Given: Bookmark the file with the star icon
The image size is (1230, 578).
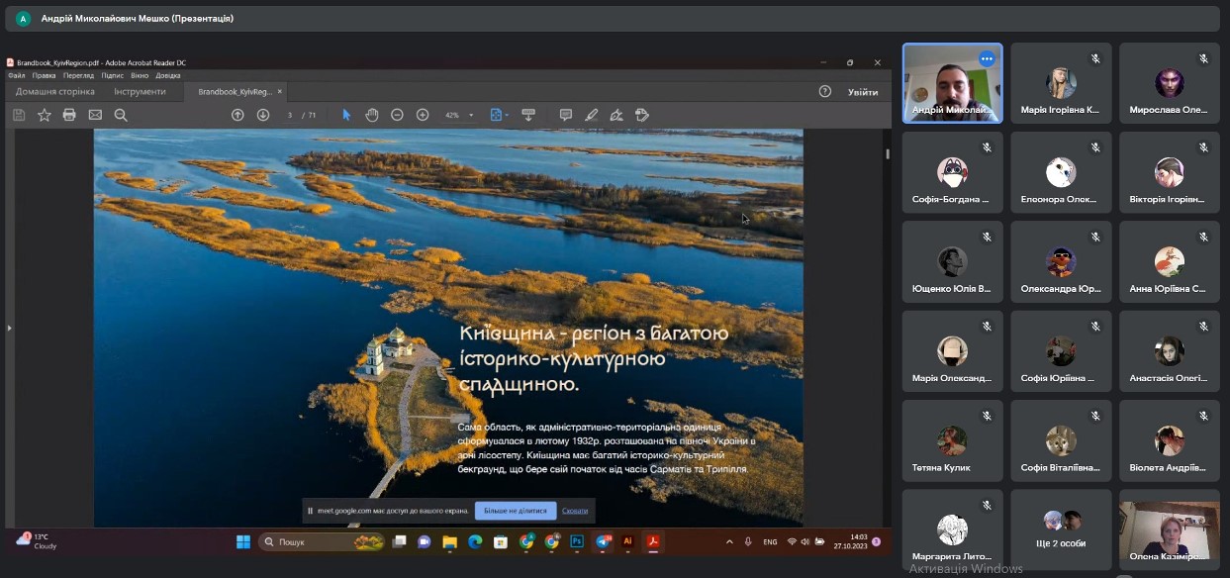Looking at the screenshot, I should click(x=45, y=115).
